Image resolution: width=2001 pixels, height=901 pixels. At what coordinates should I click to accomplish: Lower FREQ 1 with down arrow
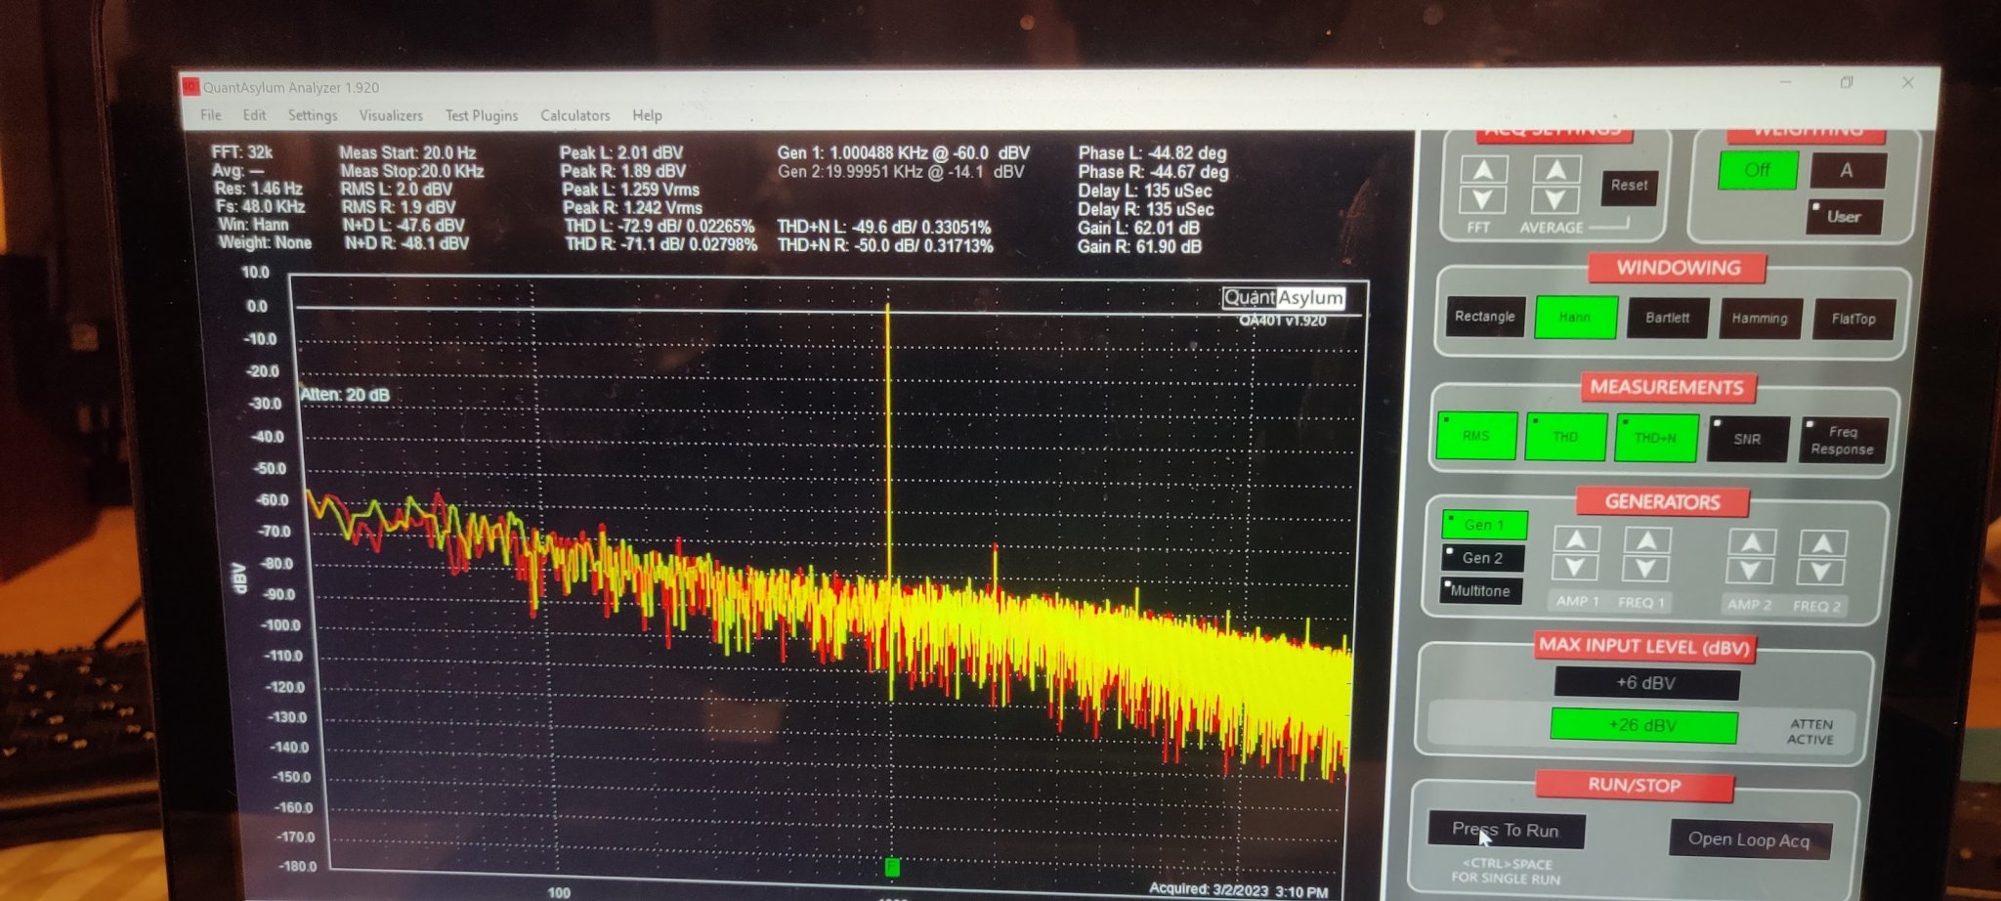(1646, 570)
